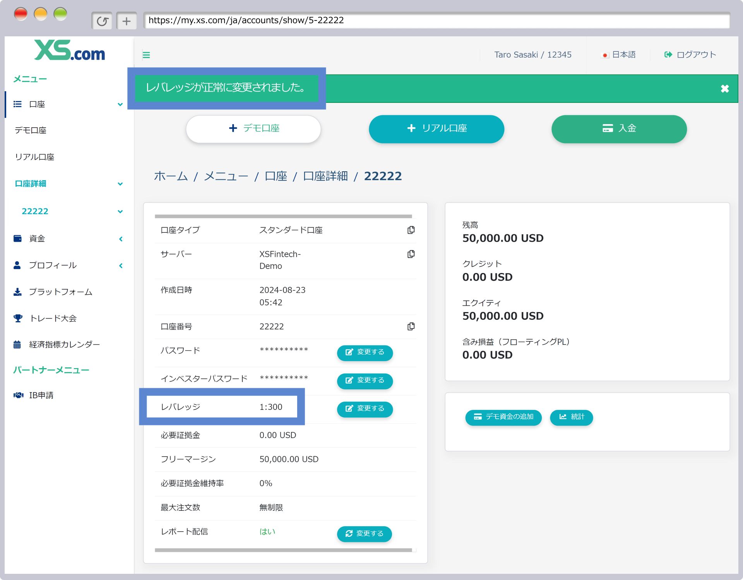Click the browser URL address field
This screenshot has height=580, width=743.
point(437,20)
